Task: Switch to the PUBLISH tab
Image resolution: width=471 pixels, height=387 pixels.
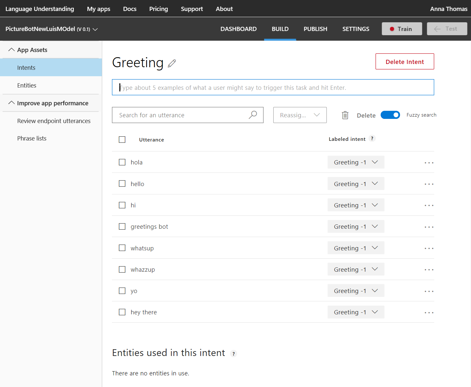Action: click(x=316, y=29)
